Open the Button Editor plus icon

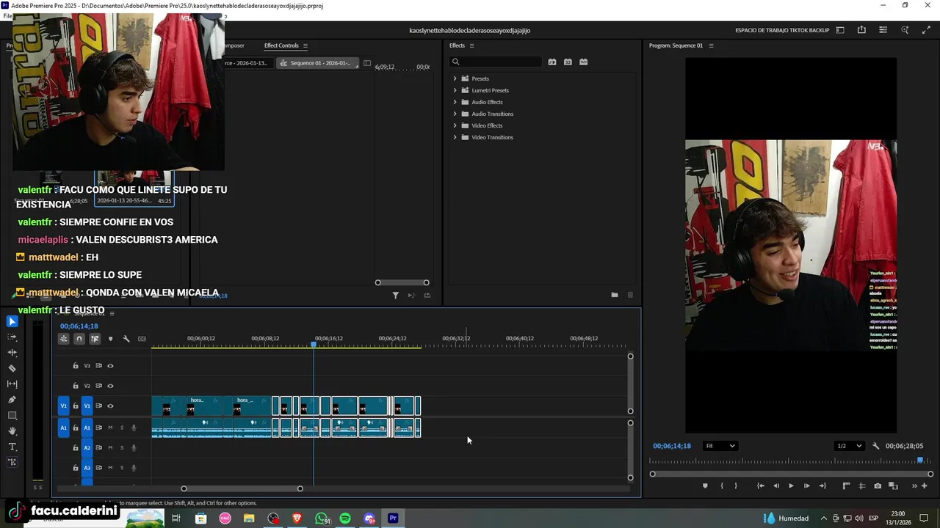[925, 485]
